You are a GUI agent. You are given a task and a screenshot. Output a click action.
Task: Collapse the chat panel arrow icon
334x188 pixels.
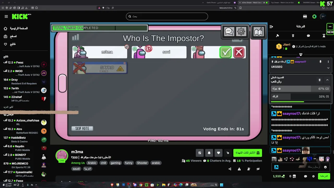271,26
